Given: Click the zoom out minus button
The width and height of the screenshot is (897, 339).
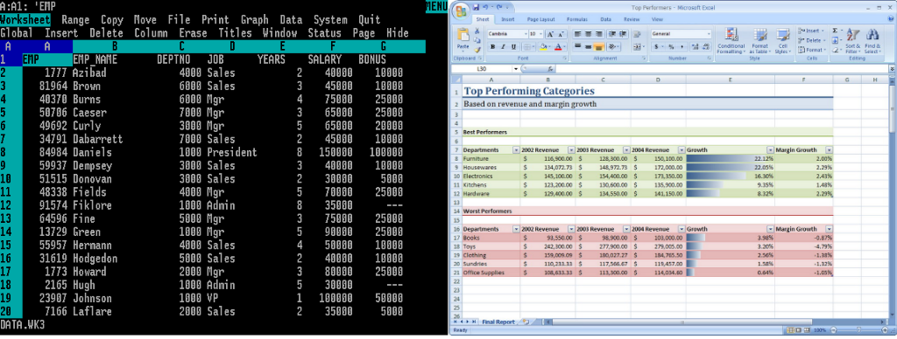Looking at the screenshot, I should click(834, 330).
